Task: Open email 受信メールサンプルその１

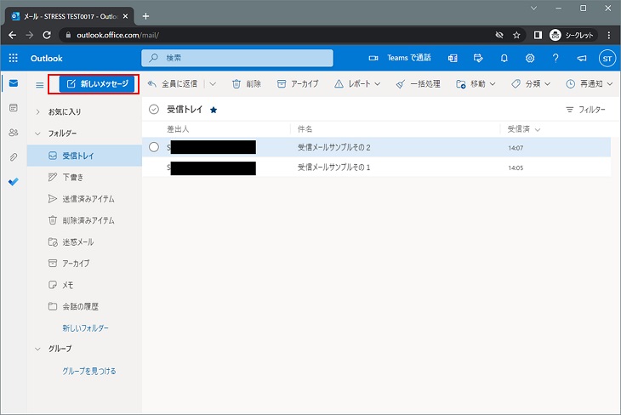Action: click(x=376, y=168)
